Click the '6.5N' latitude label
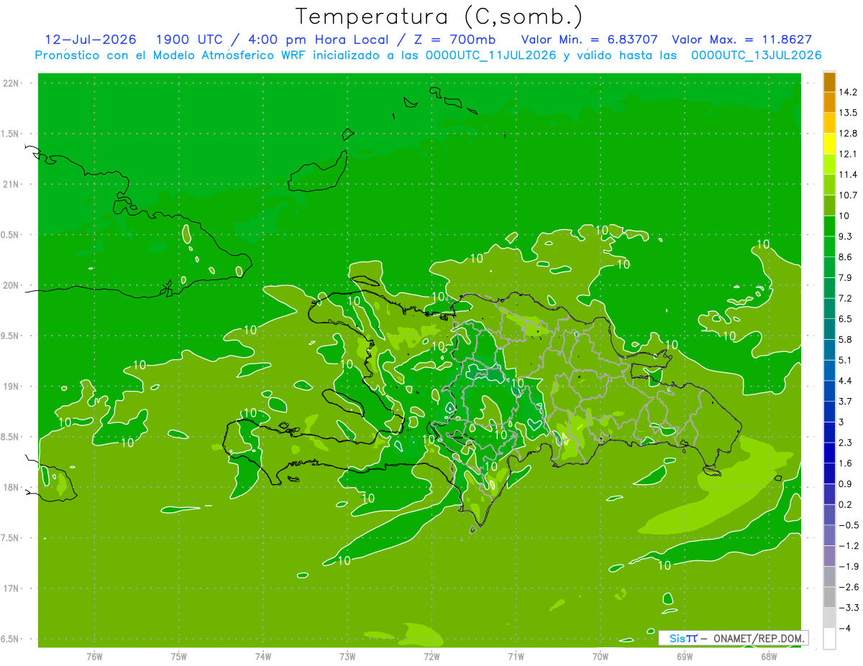The image size is (863, 666). click(x=11, y=639)
